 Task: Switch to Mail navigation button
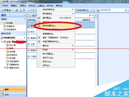point(13,89)
